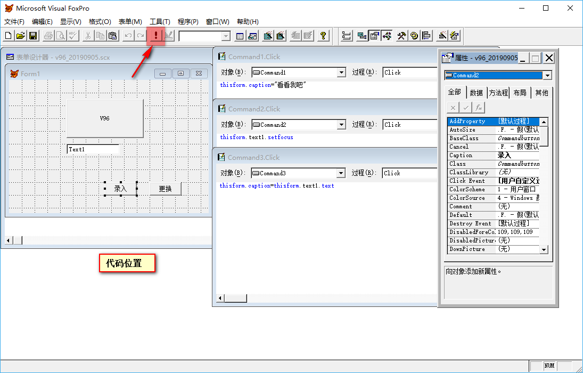
Task: Open the 程序(P) menu
Action: (x=188, y=22)
